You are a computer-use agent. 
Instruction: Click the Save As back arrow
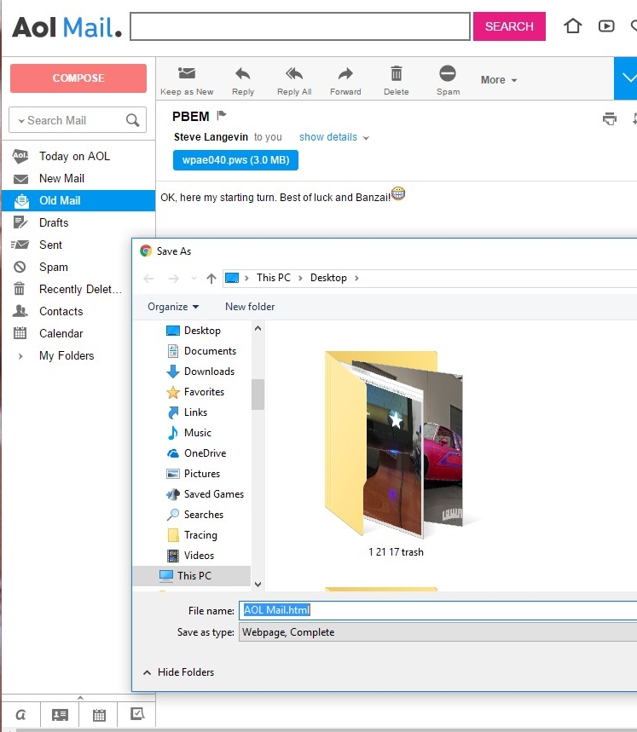coord(148,279)
